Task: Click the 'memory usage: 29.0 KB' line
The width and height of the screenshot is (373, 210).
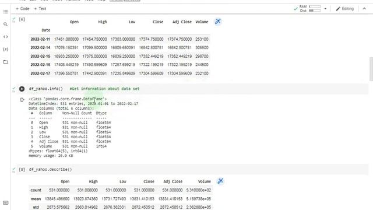Action: (51, 156)
